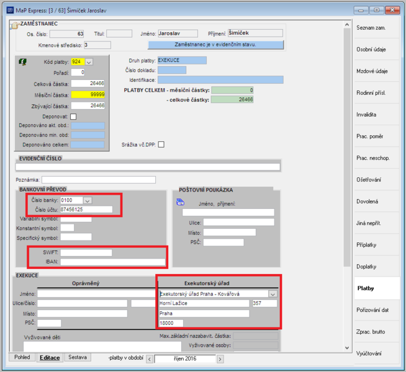Go to previous payment period
Viewport: 406px width, 372px height.
pos(150,359)
